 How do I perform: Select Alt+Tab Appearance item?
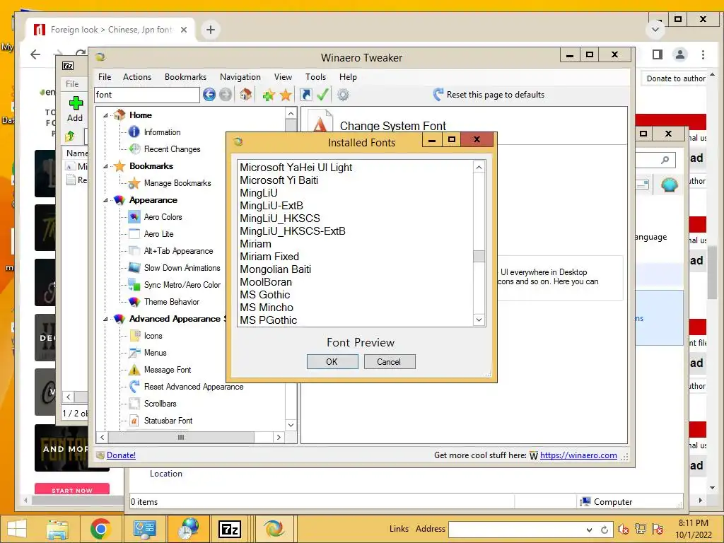tap(178, 251)
